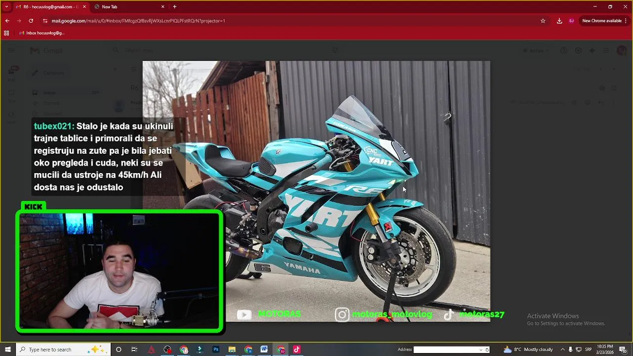Viewport: 633px width, 356px height.
Task: Open the SJ Chrome profile menu
Action: click(571, 21)
